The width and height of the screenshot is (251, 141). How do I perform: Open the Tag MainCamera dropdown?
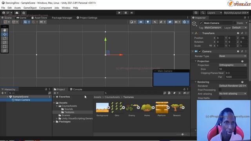(213, 28)
